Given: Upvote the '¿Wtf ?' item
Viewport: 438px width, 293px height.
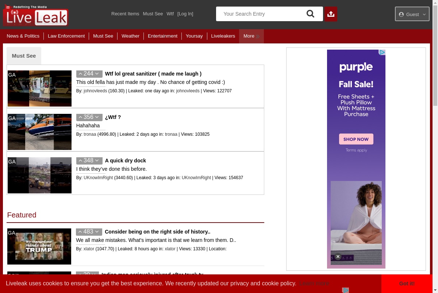Looking at the screenshot, I should (80, 117).
